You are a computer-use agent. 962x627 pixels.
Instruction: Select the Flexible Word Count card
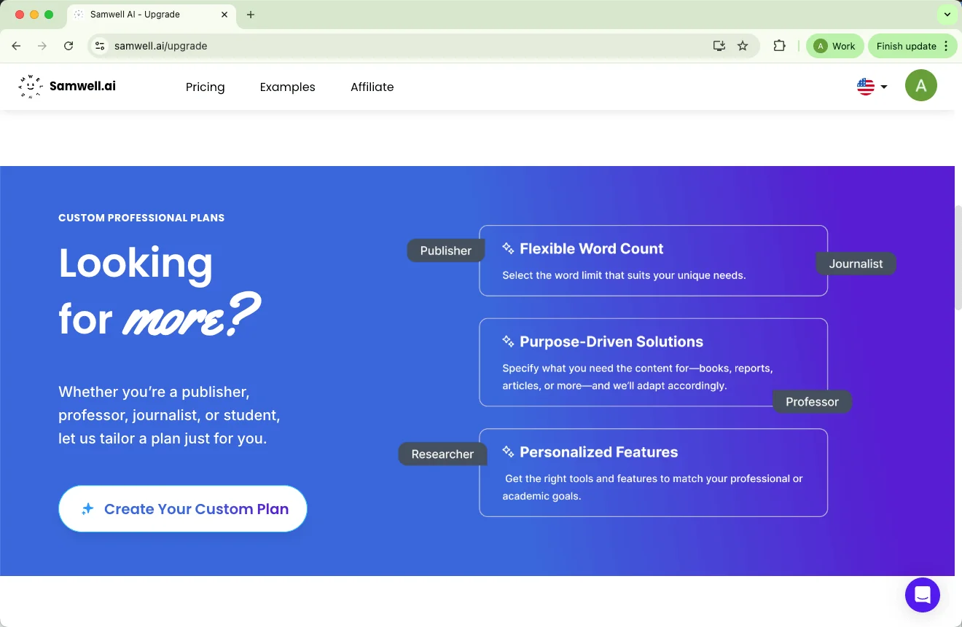[653, 261]
